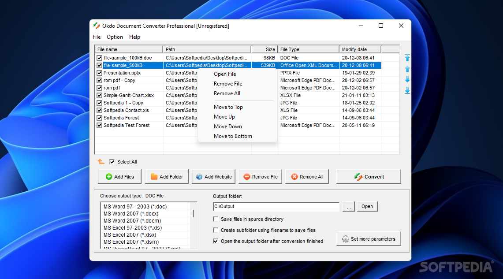
Task: Sort by Path column header
Action: (207, 49)
